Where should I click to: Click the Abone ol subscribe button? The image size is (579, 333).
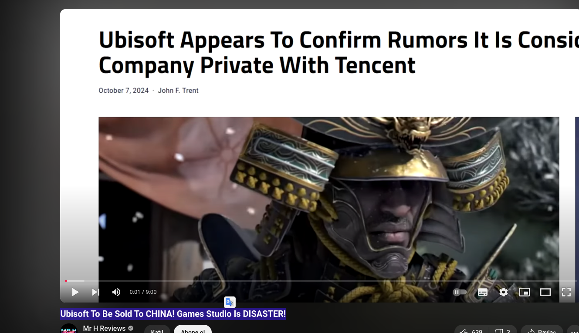(x=193, y=330)
